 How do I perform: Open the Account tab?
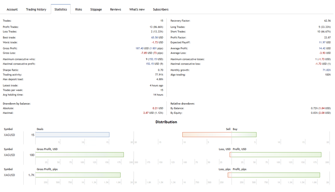(12, 9)
